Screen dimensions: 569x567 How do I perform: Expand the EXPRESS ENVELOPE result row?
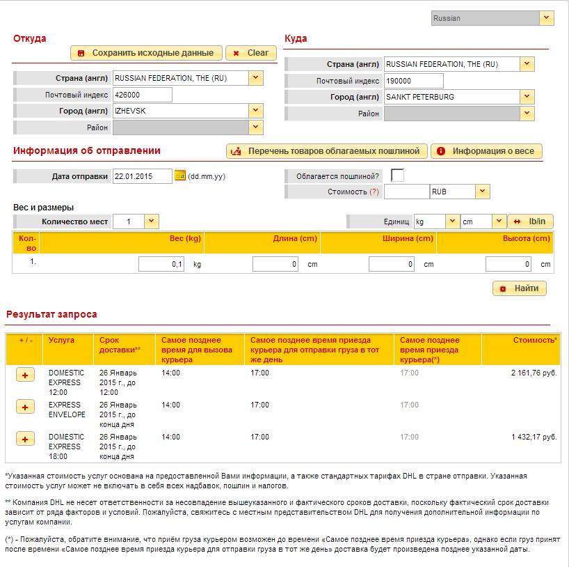pos(25,407)
